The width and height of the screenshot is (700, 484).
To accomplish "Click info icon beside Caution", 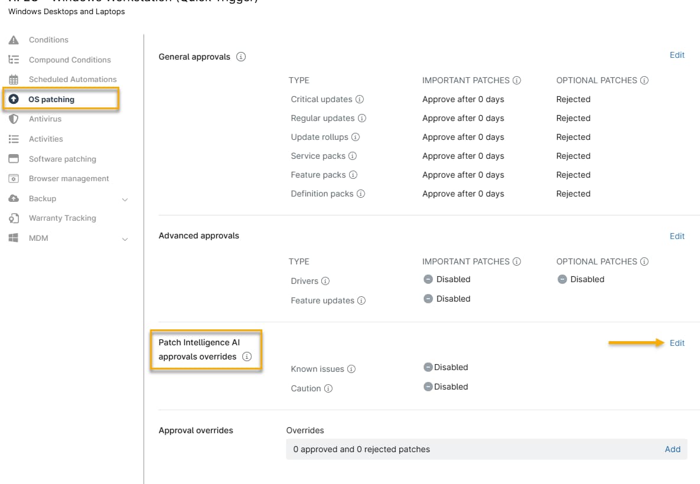I will click(x=328, y=389).
